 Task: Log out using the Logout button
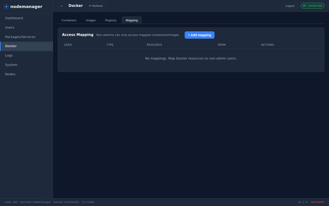(x=290, y=6)
